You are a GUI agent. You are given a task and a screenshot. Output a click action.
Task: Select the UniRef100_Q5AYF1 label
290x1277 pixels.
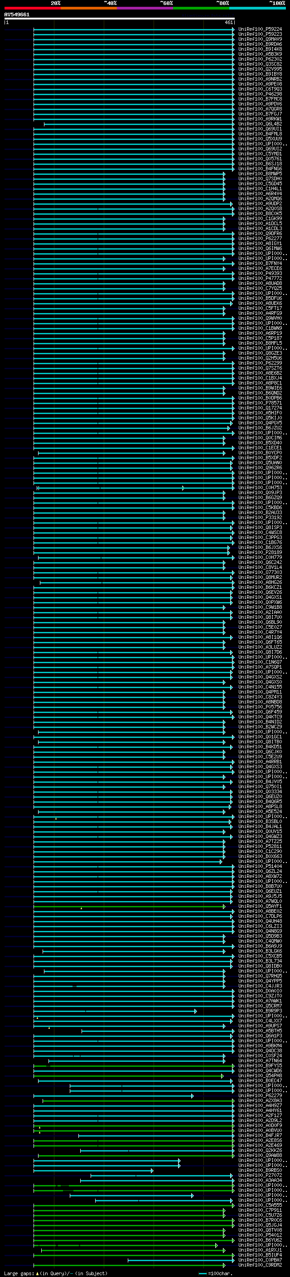pos(260,906)
